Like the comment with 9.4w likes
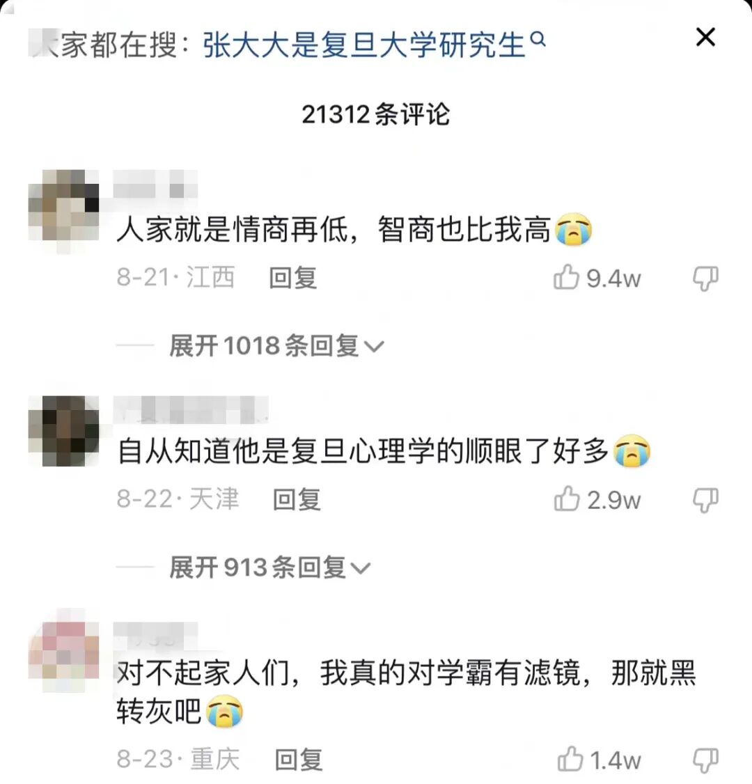The image size is (752, 784). (x=567, y=277)
